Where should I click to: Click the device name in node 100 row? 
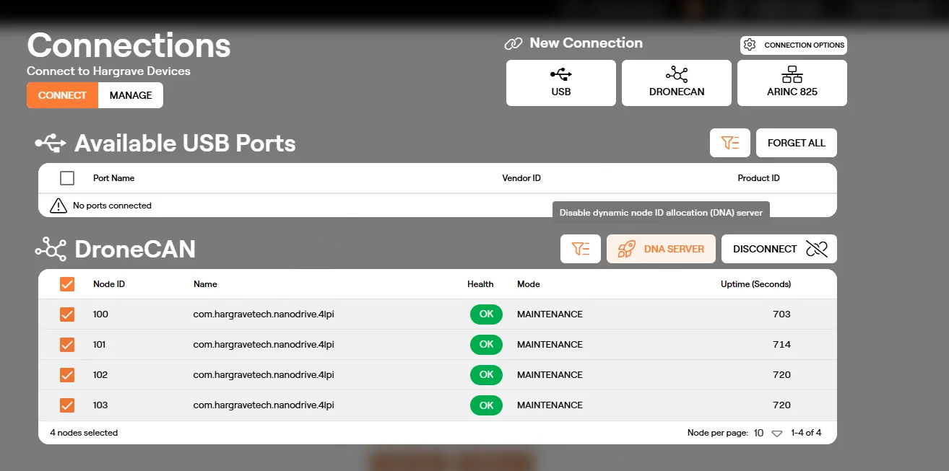pos(264,314)
